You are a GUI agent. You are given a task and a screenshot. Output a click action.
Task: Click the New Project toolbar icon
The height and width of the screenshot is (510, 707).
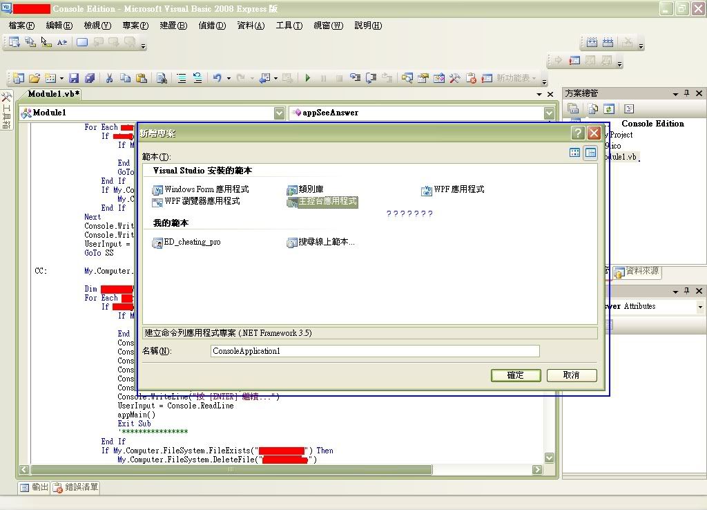coord(19,78)
